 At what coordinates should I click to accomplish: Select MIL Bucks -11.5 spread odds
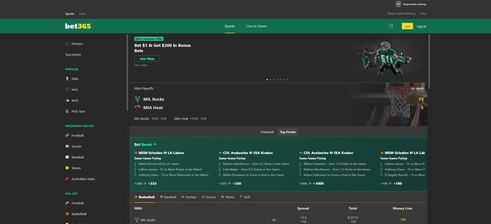tap(150, 118)
